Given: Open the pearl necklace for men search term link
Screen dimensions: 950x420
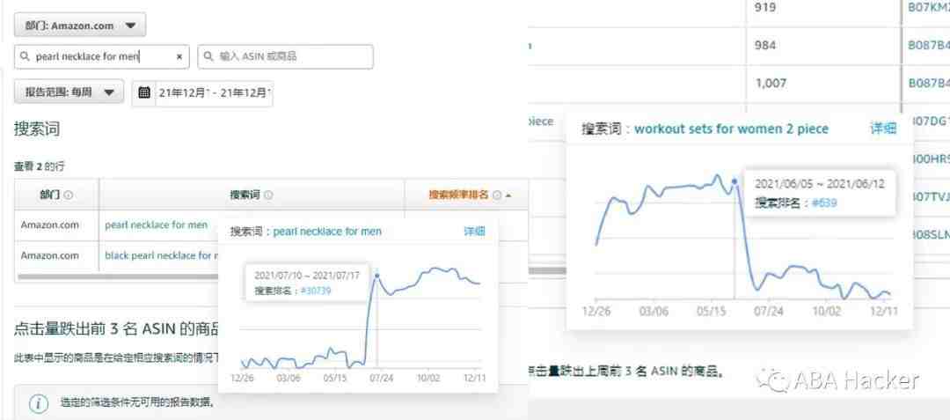Looking at the screenshot, I should click(x=157, y=225).
